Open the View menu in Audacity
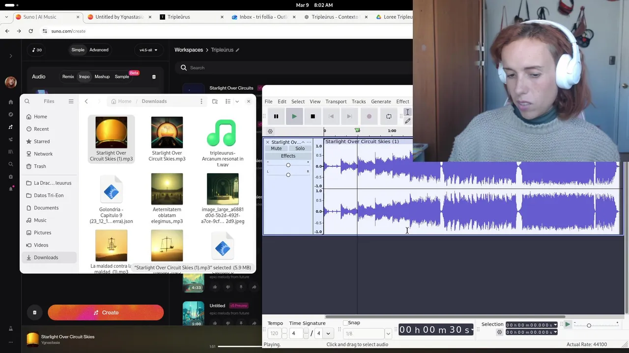 coord(315,101)
